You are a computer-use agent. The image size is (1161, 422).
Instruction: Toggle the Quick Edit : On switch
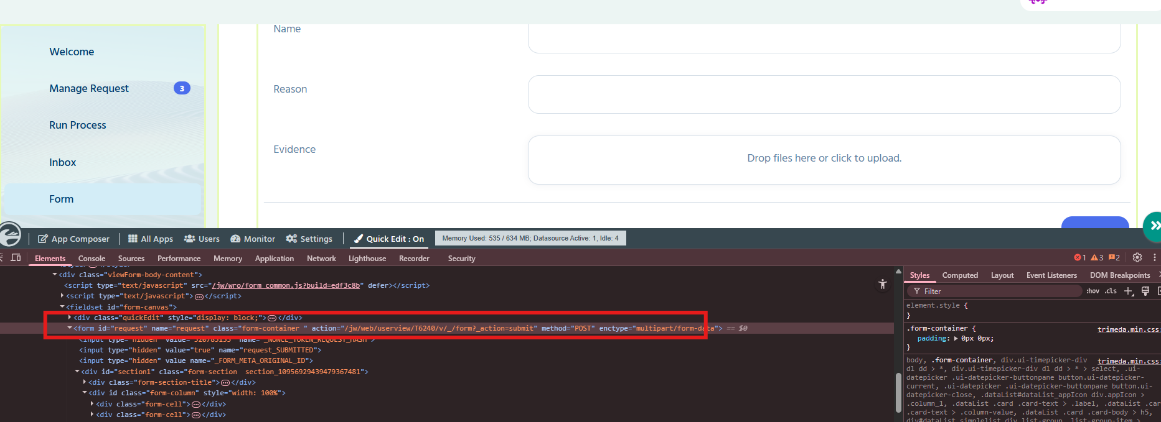(x=389, y=239)
